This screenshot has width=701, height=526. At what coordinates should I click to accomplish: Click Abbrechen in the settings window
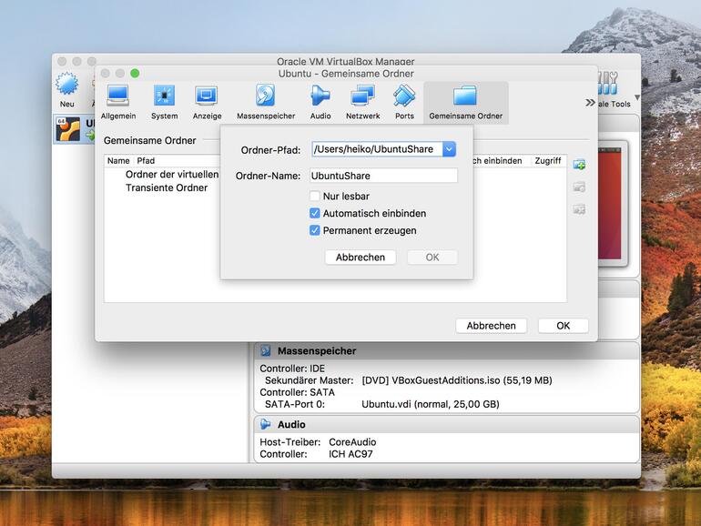pyautogui.click(x=491, y=326)
